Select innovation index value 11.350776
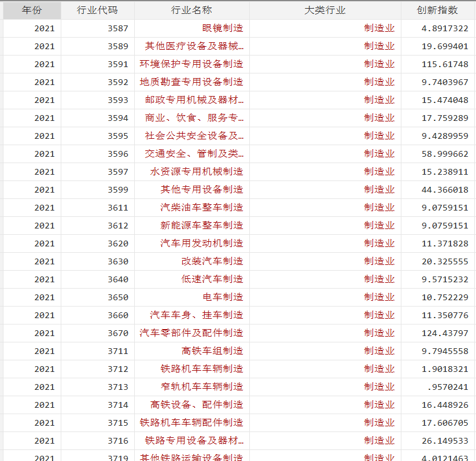476x461 pixels. [x=437, y=315]
